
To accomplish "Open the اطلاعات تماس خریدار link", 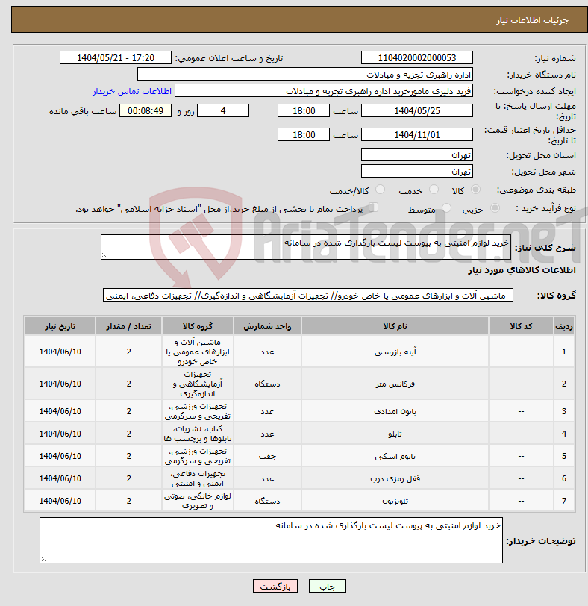I will tap(132, 91).
